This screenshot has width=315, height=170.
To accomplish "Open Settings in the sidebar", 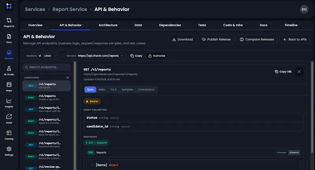I will click(x=9, y=151).
